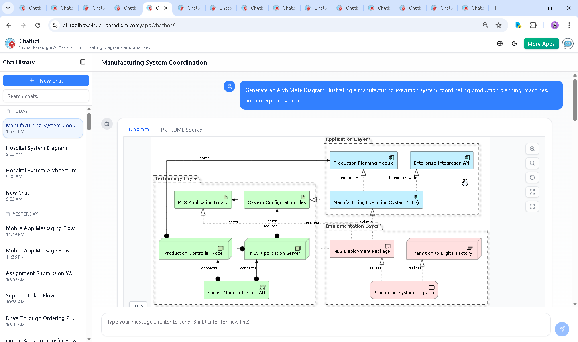Open Chrome's three-dot menu

(569, 25)
